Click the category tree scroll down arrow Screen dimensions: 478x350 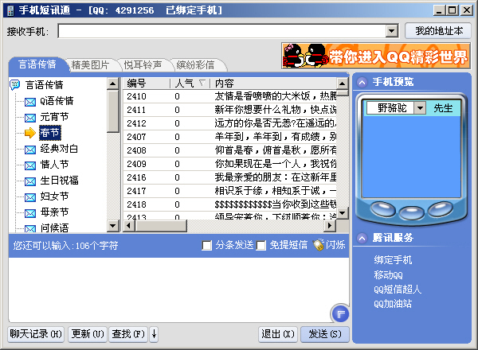point(113,226)
